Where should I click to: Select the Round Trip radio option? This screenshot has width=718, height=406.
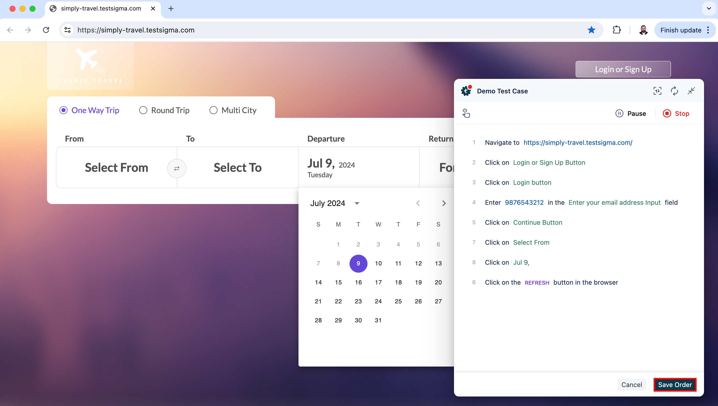pyautogui.click(x=143, y=110)
